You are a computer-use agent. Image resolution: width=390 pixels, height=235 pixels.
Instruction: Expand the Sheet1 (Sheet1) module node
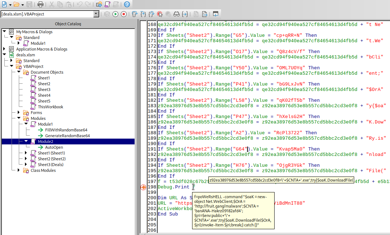click(26, 153)
